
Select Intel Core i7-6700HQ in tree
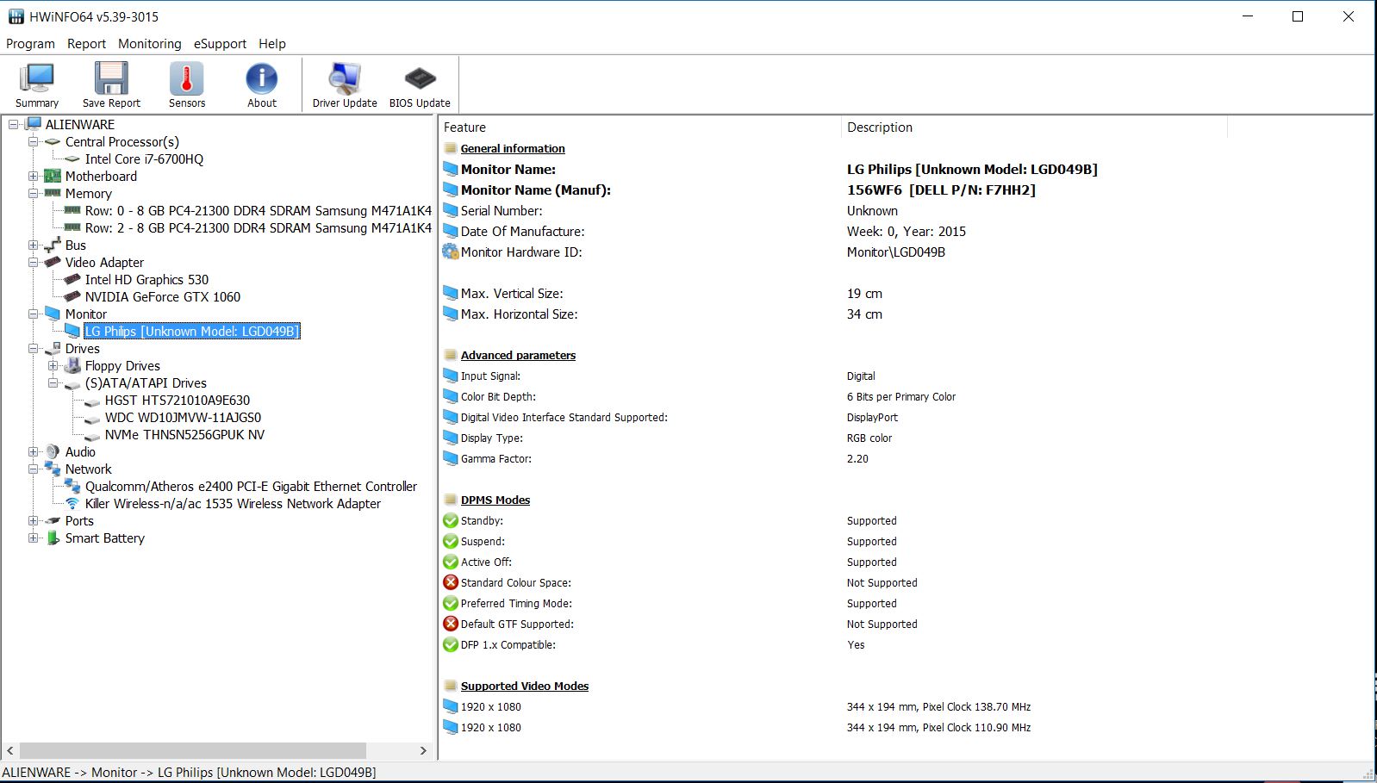(x=144, y=158)
